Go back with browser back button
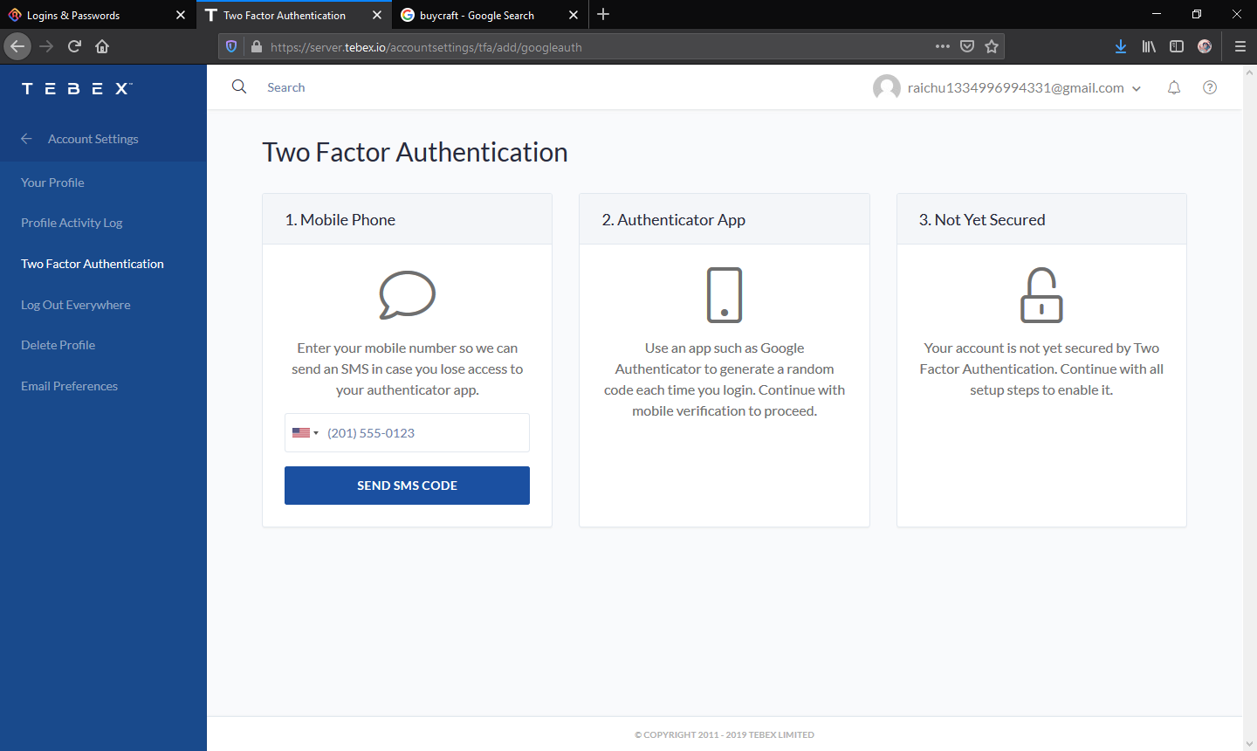Screen dimensions: 1257x751 pyautogui.click(x=17, y=46)
